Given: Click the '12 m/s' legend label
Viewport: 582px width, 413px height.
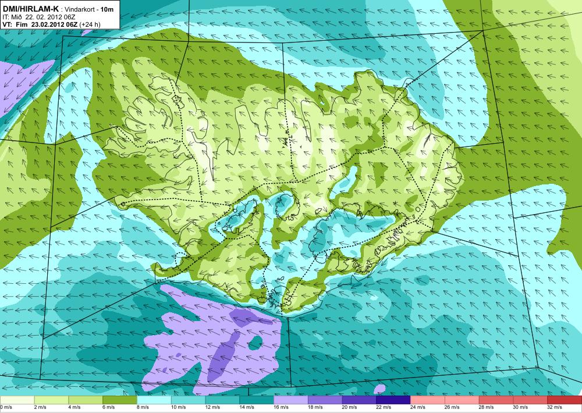Looking at the screenshot, I should tap(212, 407).
